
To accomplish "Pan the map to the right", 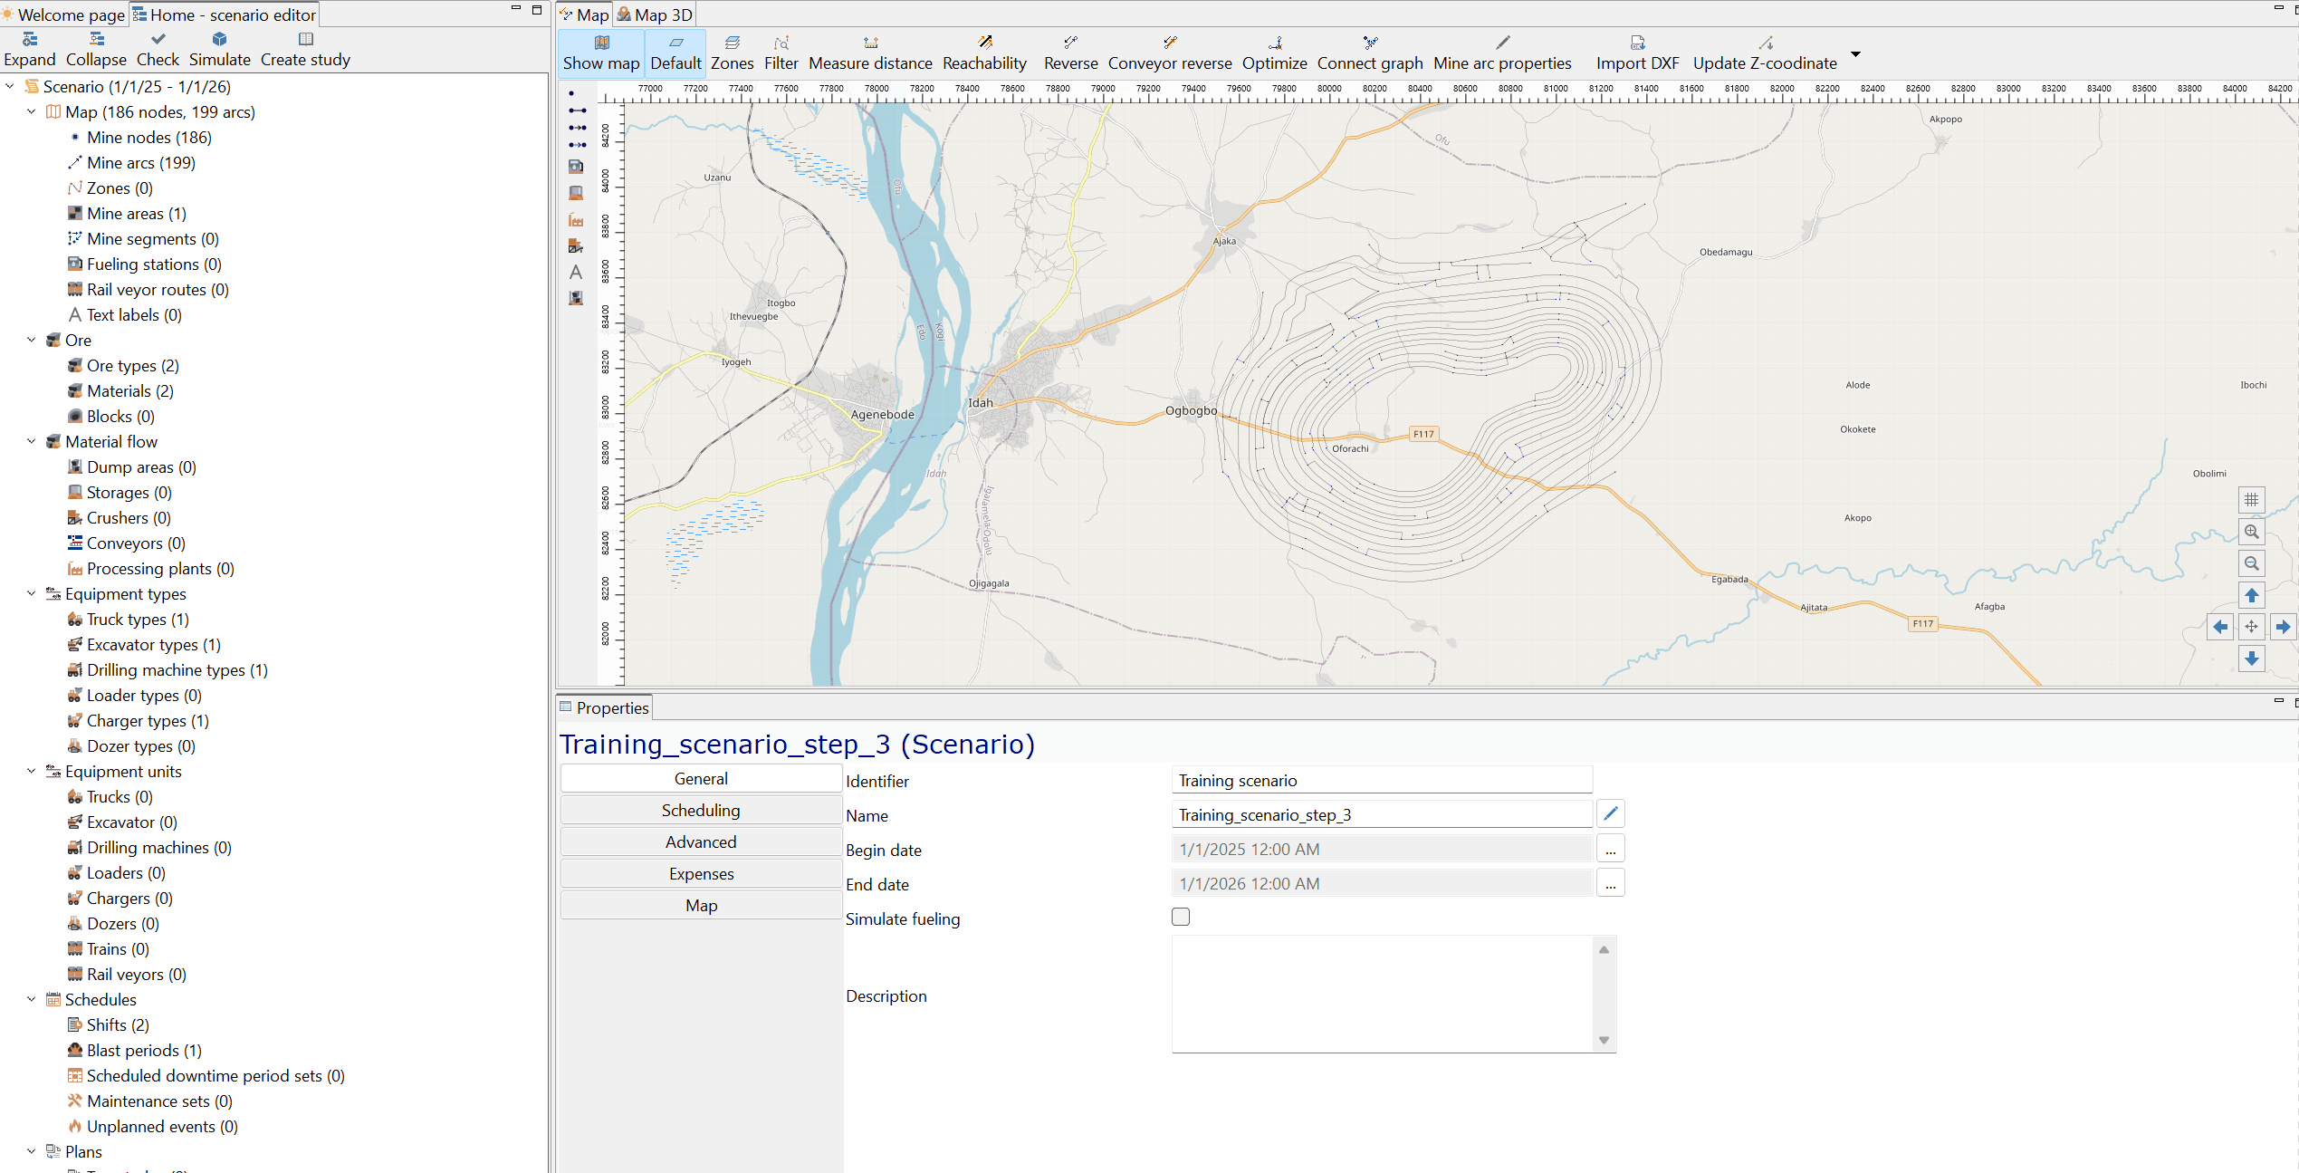I will (2283, 627).
